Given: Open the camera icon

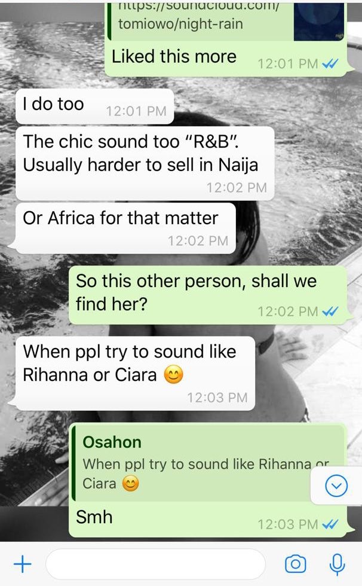Looking at the screenshot, I should click(295, 563).
